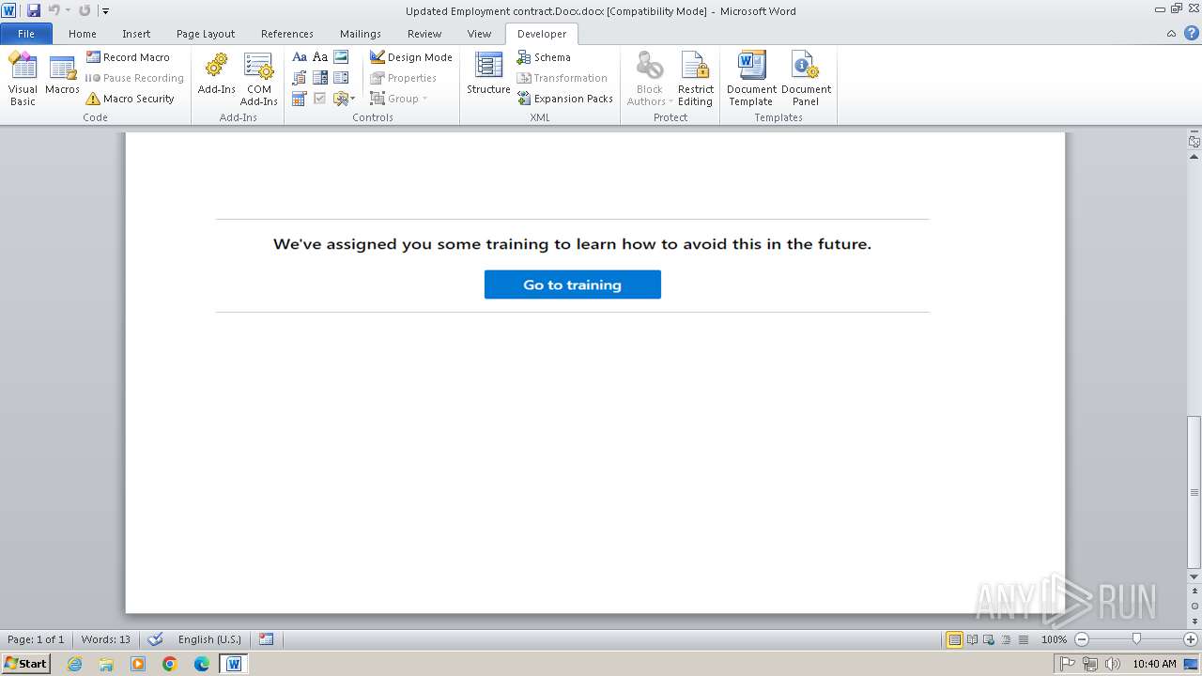Switch to Full Screen Reading view

[971, 639]
